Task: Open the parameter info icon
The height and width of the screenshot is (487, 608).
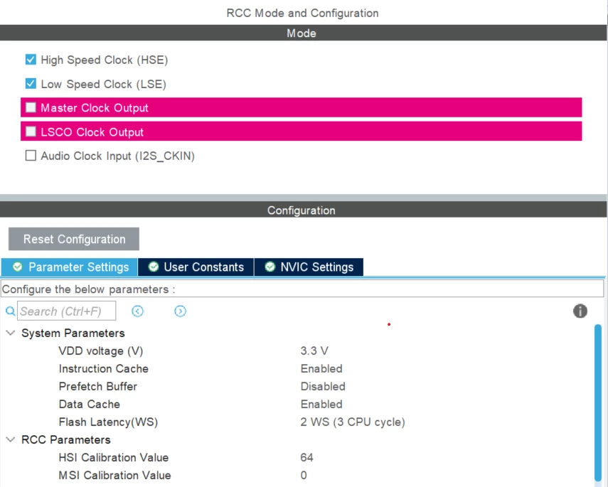Action: (x=580, y=311)
